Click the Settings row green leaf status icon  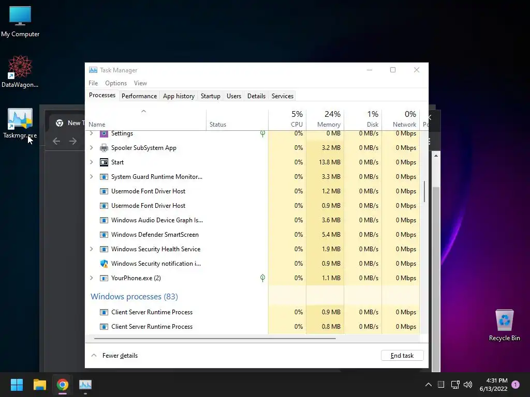click(262, 133)
